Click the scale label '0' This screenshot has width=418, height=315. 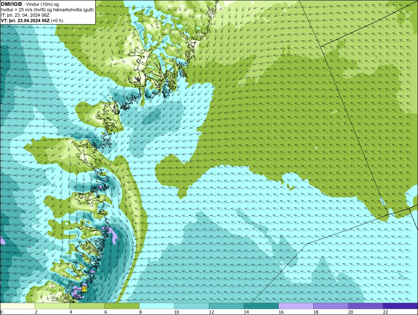click(1, 312)
